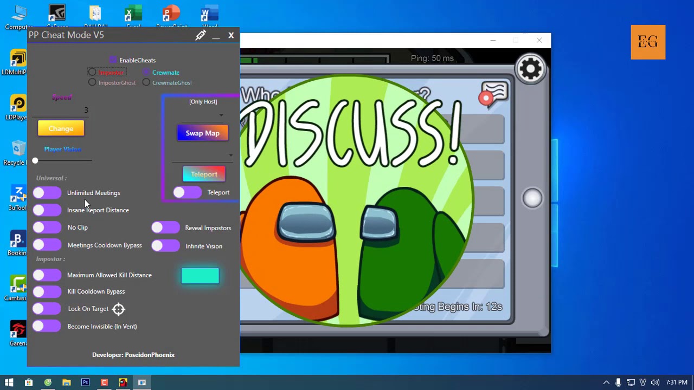Enable Reveal Impostors toggle
The height and width of the screenshot is (390, 694).
click(x=165, y=228)
